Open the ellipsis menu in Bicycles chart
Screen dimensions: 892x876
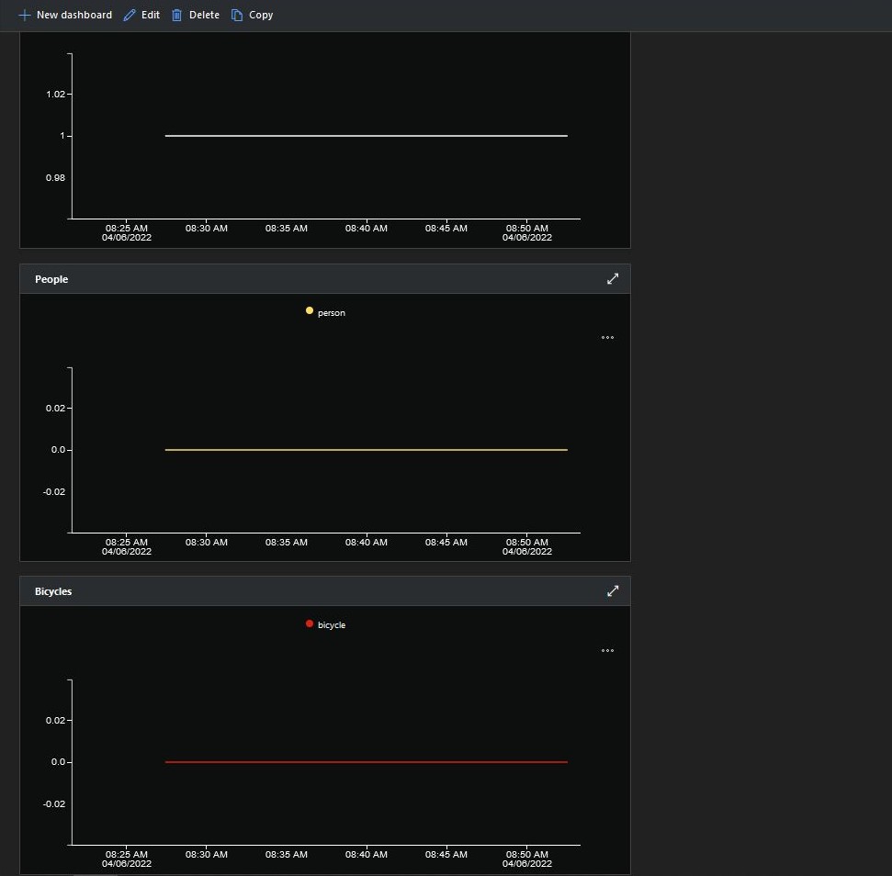607,651
